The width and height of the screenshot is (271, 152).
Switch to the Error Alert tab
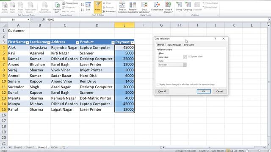coord(189,45)
